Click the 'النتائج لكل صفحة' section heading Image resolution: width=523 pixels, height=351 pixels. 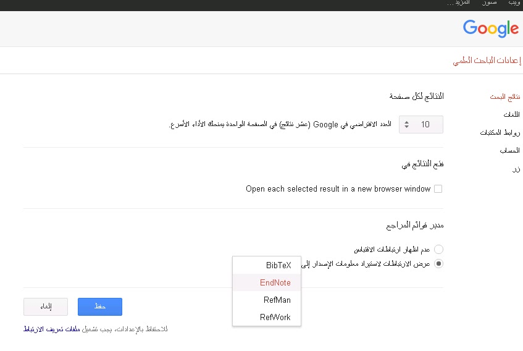pos(417,96)
